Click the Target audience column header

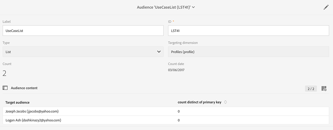tap(17, 103)
